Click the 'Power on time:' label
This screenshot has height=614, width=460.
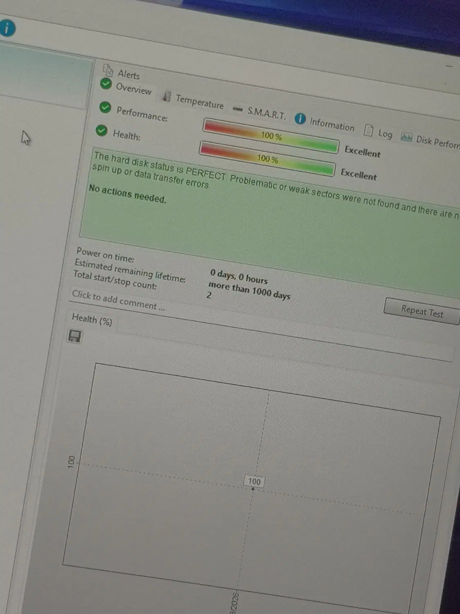click(x=105, y=254)
